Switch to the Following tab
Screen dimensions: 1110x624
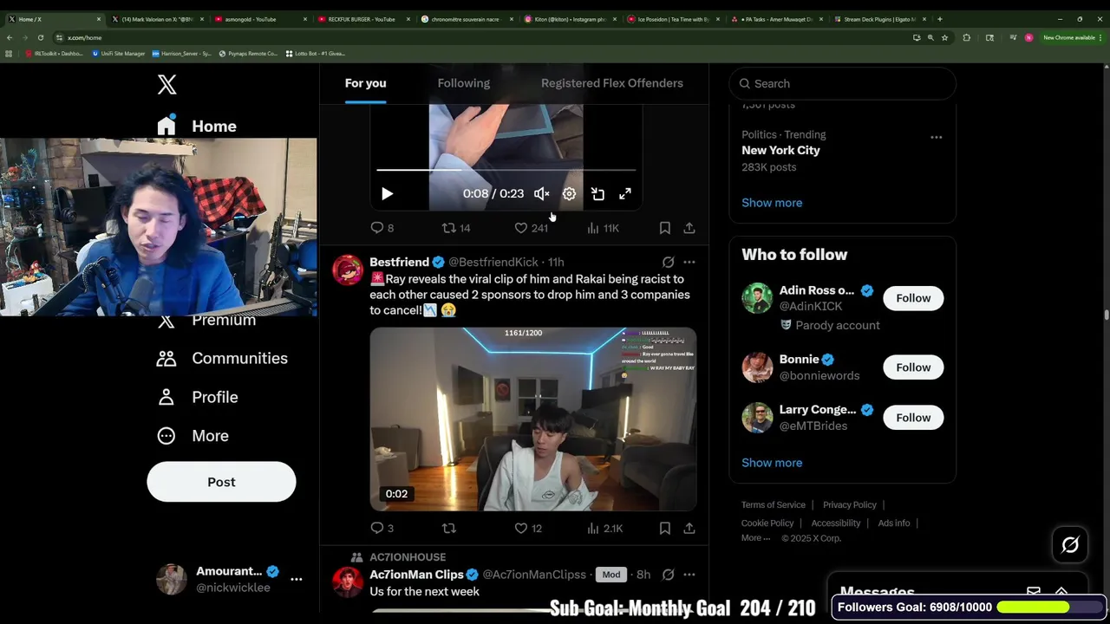point(464,83)
